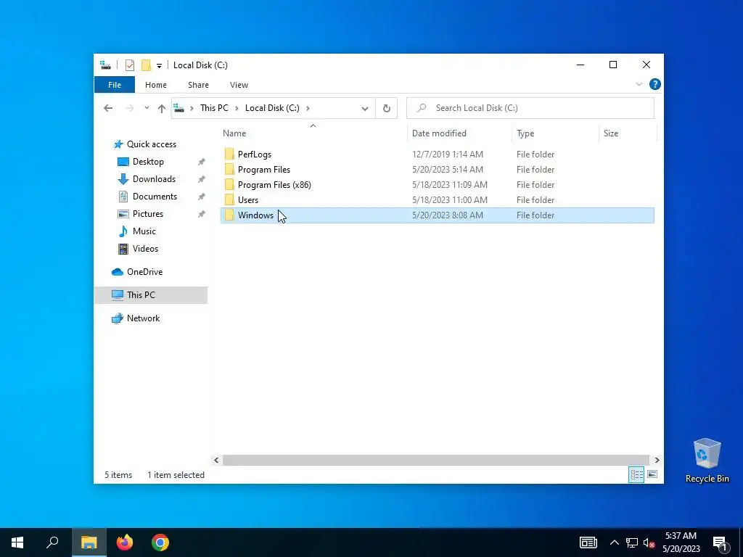Click This PC in the address bar

tap(214, 108)
